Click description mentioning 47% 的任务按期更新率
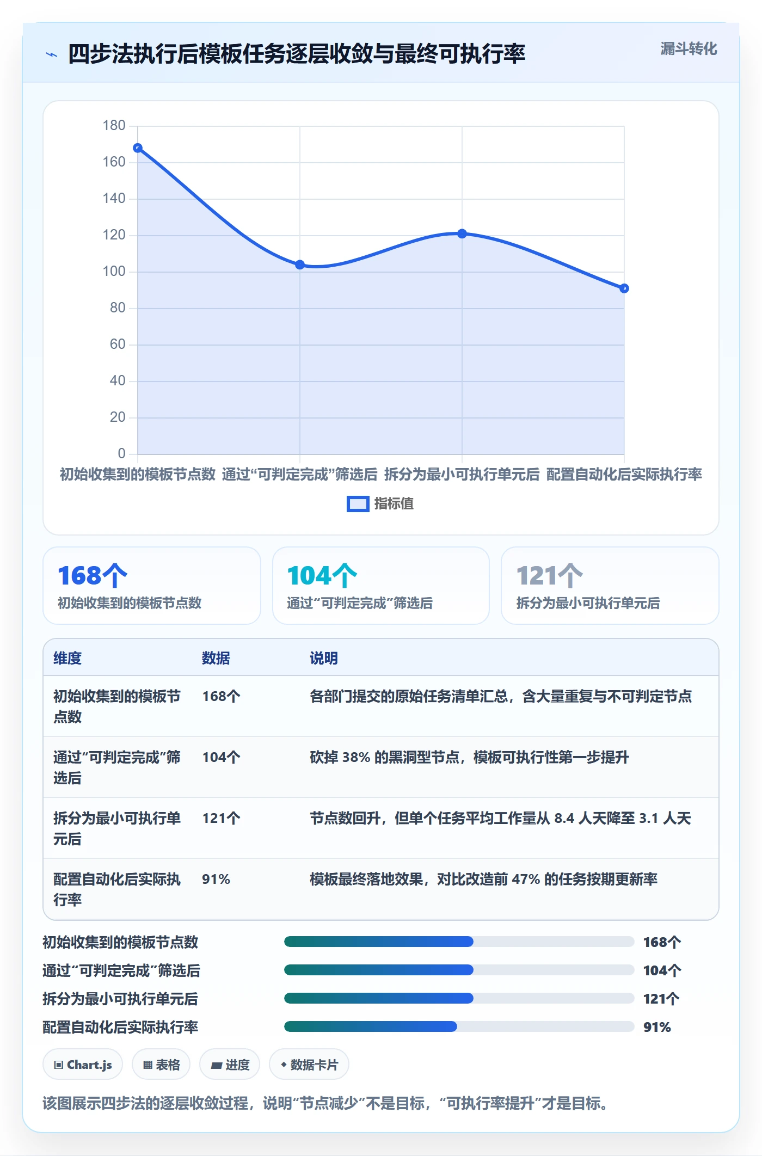The width and height of the screenshot is (762, 1156). [x=483, y=879]
